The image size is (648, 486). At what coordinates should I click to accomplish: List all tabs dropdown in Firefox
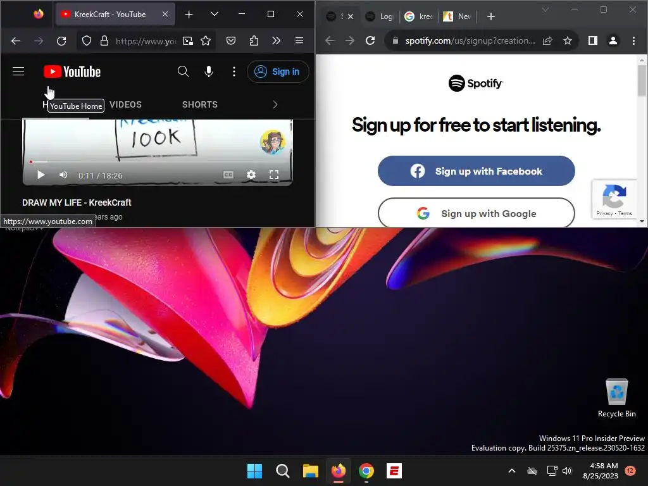pos(214,14)
